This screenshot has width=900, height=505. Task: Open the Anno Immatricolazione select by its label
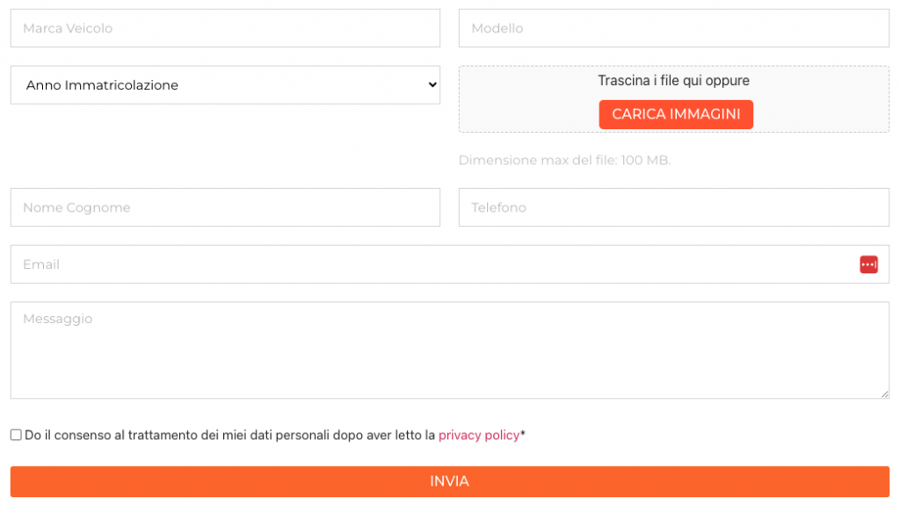pyautogui.click(x=102, y=85)
